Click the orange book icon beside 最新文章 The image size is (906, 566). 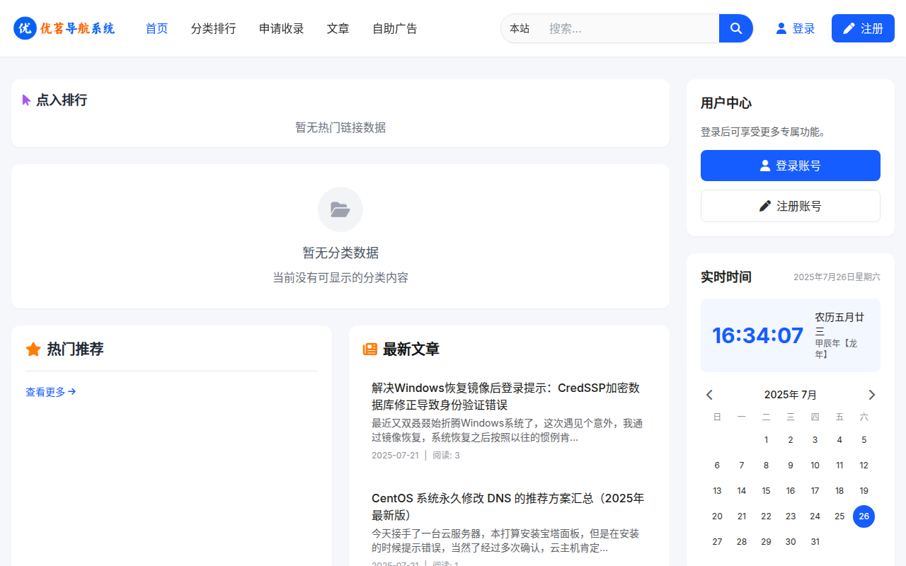pyautogui.click(x=369, y=349)
